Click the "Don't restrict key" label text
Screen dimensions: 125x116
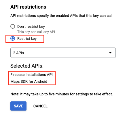tap(31, 26)
